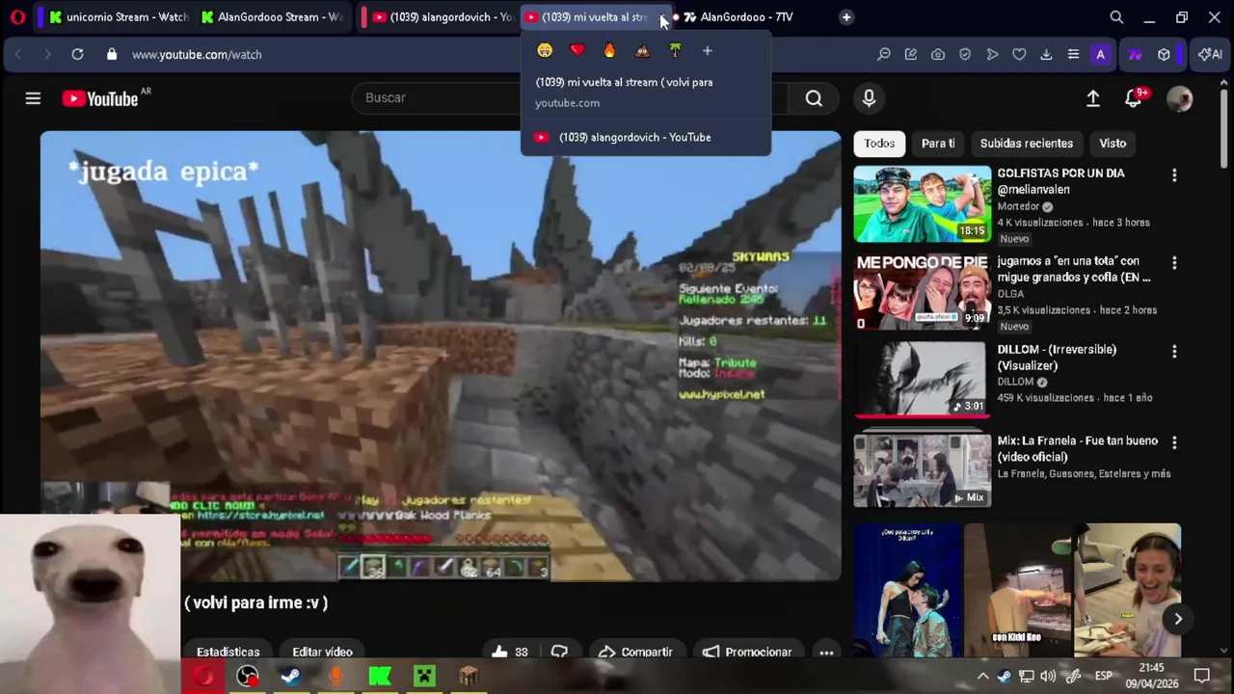Open options for 'Mix: La Franela'
The height and width of the screenshot is (694, 1234).
point(1174,442)
